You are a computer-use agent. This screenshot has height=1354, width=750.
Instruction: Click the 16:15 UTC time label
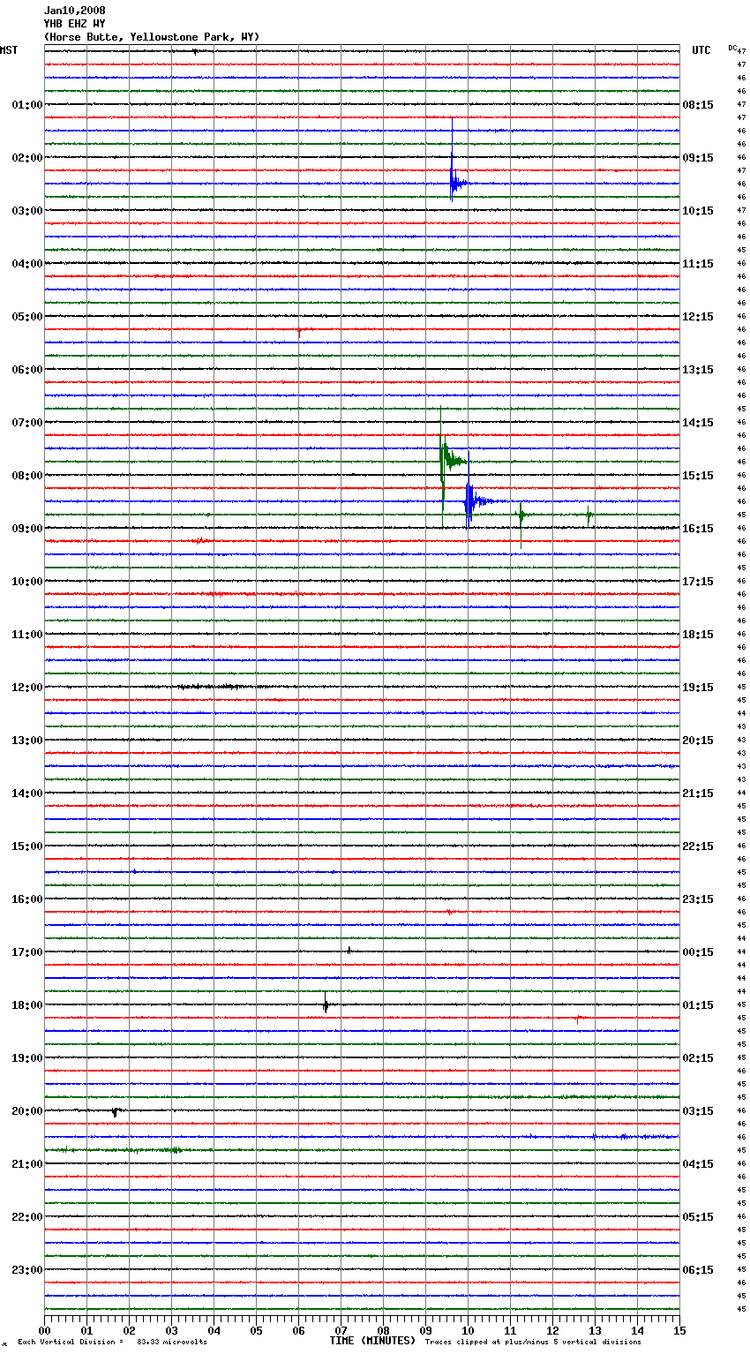(698, 529)
